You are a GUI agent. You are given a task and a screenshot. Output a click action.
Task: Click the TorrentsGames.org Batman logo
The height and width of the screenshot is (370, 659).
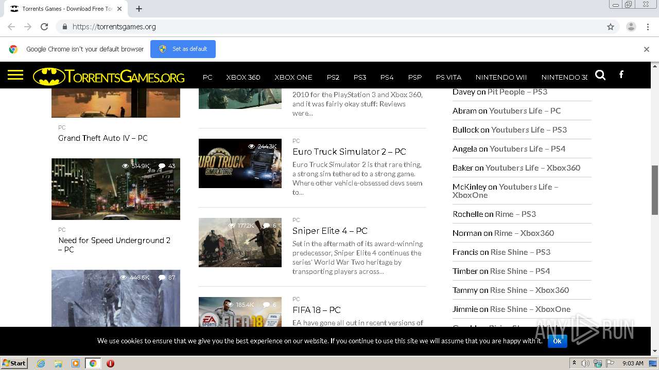pos(109,77)
